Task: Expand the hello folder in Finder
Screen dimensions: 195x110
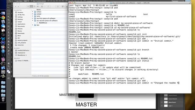Action: coord(33,16)
